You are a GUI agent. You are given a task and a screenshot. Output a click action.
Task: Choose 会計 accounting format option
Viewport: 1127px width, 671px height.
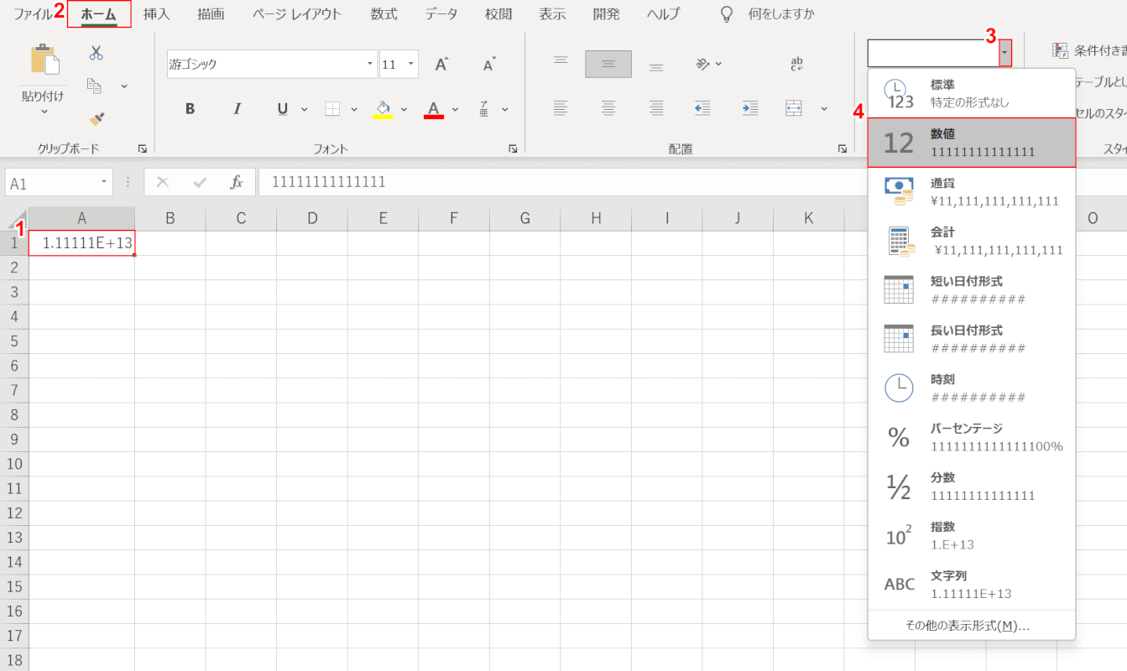972,241
